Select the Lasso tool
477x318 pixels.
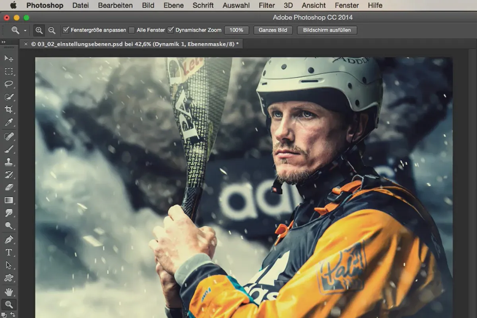click(9, 84)
